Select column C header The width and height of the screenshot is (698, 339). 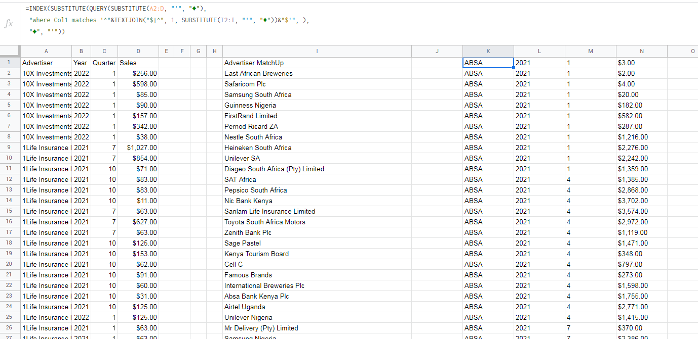[x=104, y=51]
